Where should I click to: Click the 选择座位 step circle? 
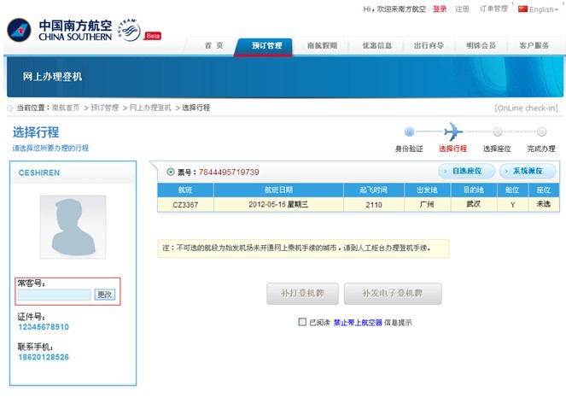[496, 131]
